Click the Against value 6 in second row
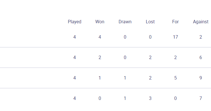The height and width of the screenshot is (111, 211). (x=201, y=58)
